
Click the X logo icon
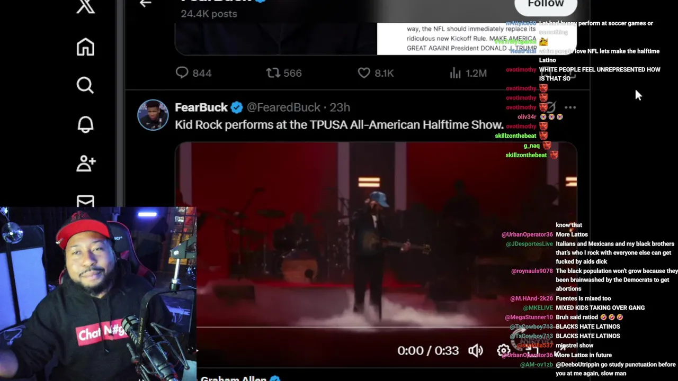[85, 6]
